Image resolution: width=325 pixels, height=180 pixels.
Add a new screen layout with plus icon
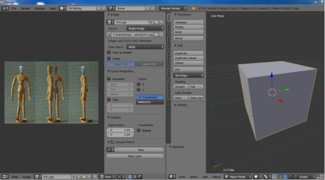click(99, 8)
